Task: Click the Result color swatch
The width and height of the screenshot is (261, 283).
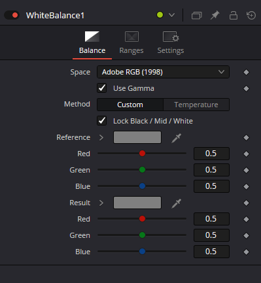Action: tap(137, 203)
